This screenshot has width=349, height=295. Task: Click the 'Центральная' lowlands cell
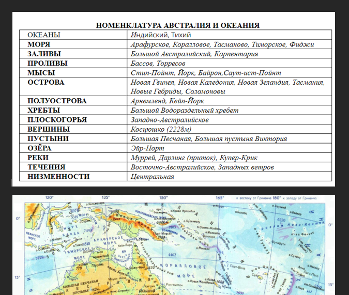153,177
